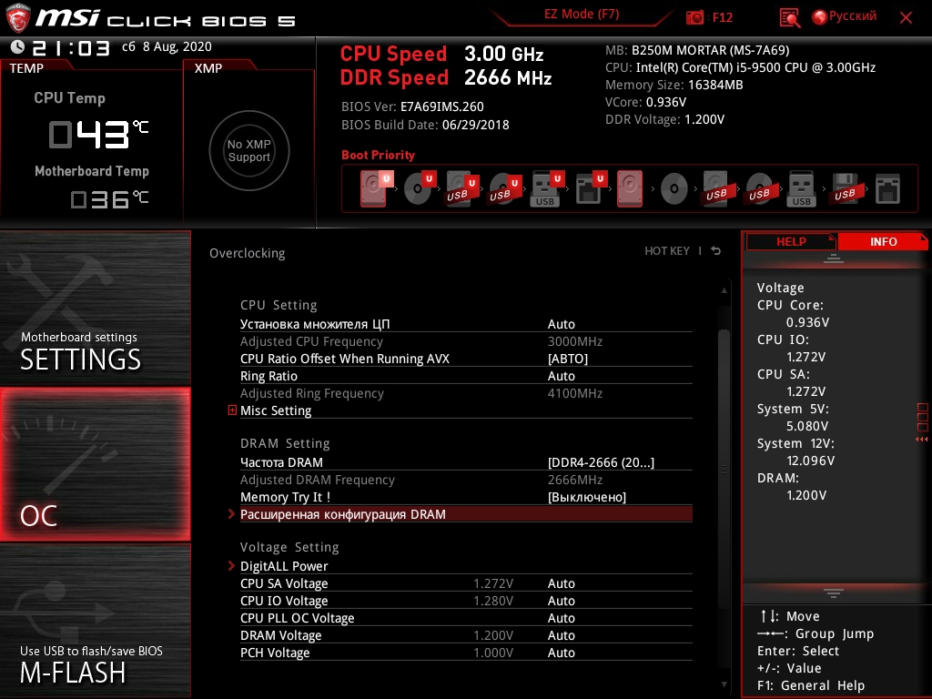Viewport: 932px width, 699px height.
Task: Take a screenshot with the F12 camera icon
Action: click(694, 17)
